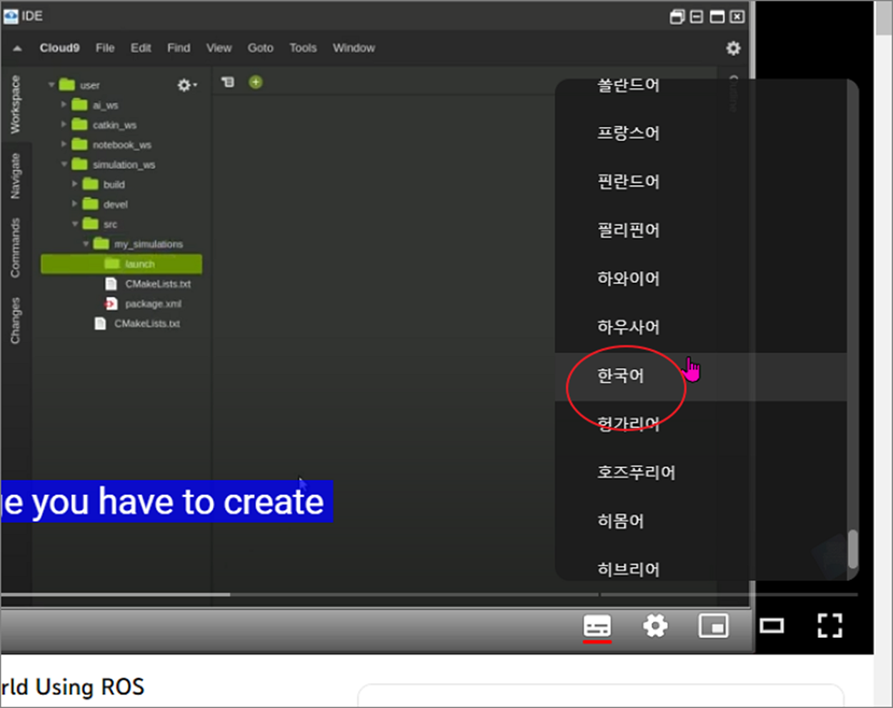The height and width of the screenshot is (708, 893).
Task: Open the Window menu
Action: pyautogui.click(x=354, y=48)
